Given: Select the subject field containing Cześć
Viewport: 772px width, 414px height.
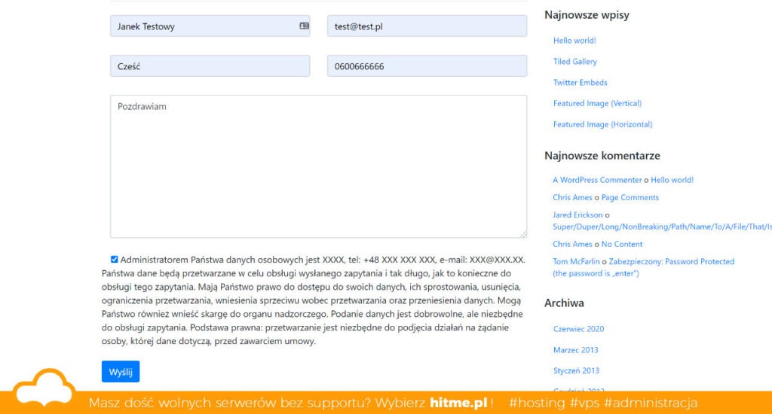Looking at the screenshot, I should point(210,66).
